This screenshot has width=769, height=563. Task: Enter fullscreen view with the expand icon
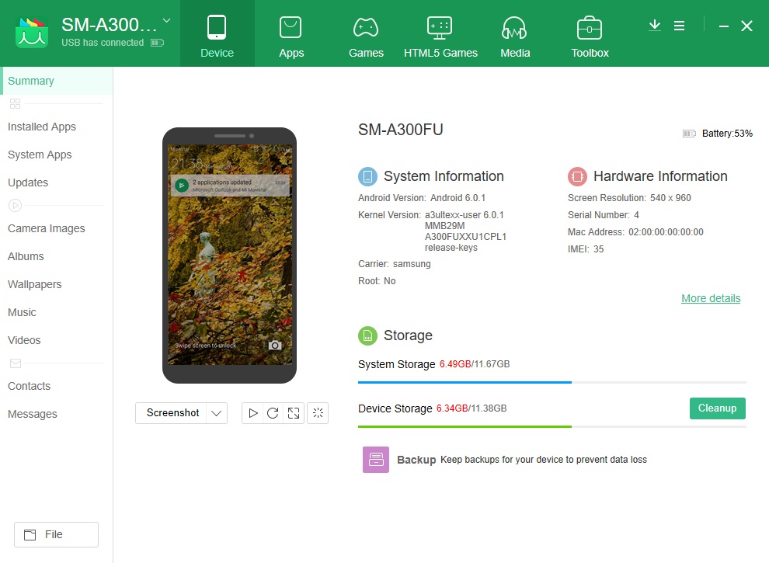click(293, 412)
